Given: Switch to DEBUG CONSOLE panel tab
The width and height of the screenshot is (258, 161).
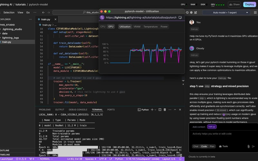Looking at the screenshot, I should (x=78, y=109).
